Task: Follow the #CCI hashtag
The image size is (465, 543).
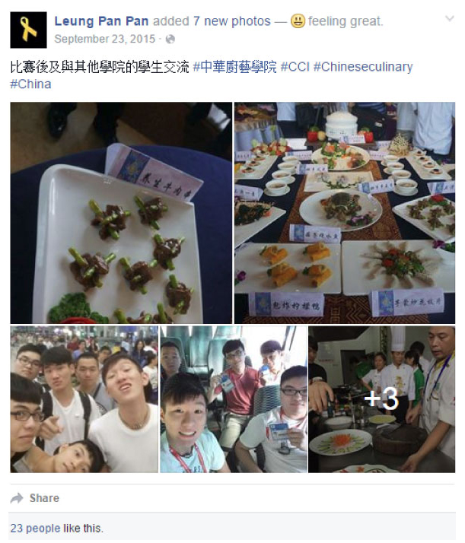Action: [295, 66]
